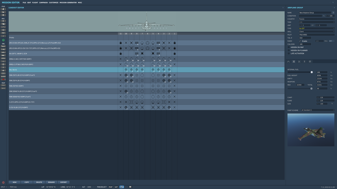Open the waypoint route tab in the group panel

tap(288, 62)
